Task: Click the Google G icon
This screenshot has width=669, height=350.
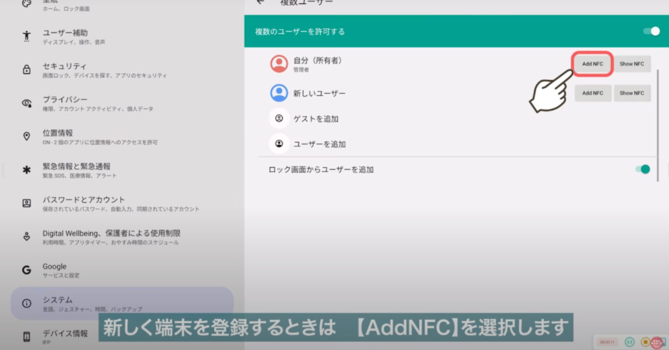Action: pos(27,270)
